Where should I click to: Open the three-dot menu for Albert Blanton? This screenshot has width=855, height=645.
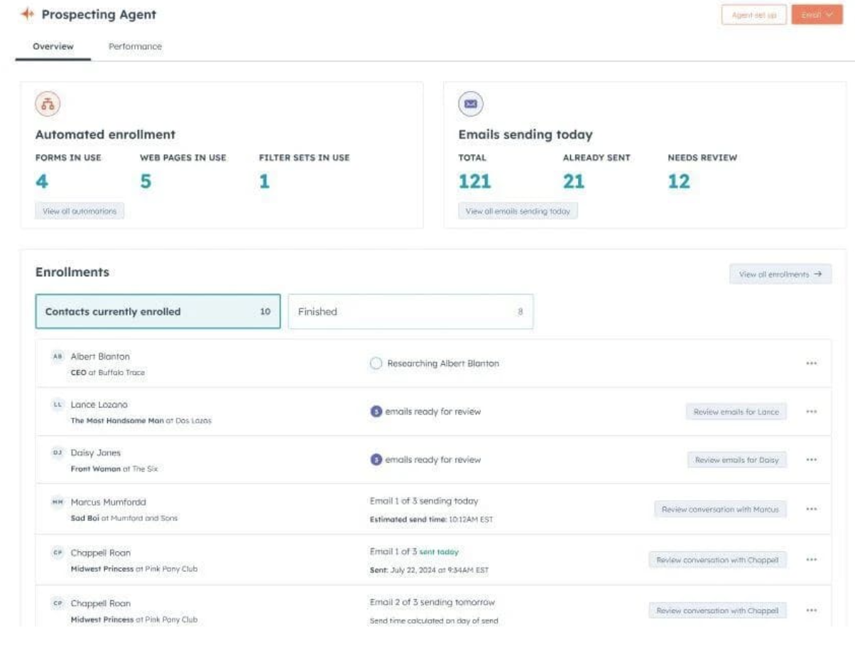coord(812,364)
